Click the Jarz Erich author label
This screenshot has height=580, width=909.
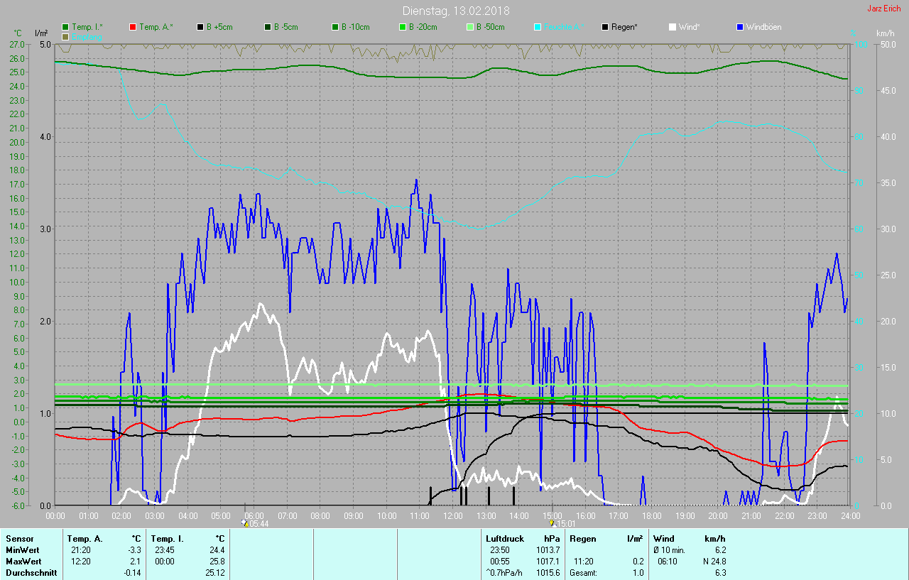(884, 9)
